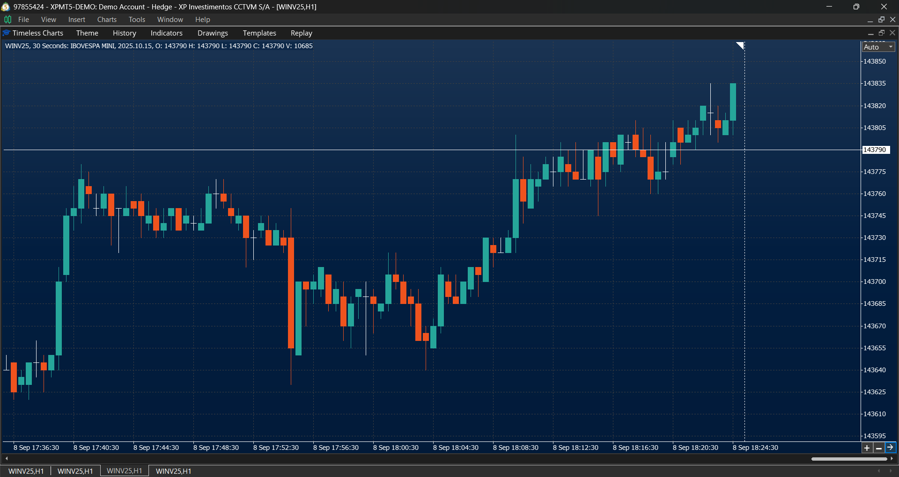Screen dimensions: 899x477
Task: Click the zoom out minus button
Action: click(879, 448)
